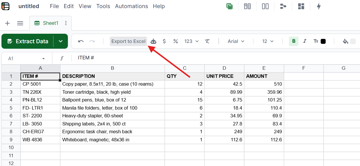Viewport: 360px width, 166px height.
Task: Select the fill color bucket icon
Action: click(x=345, y=41)
